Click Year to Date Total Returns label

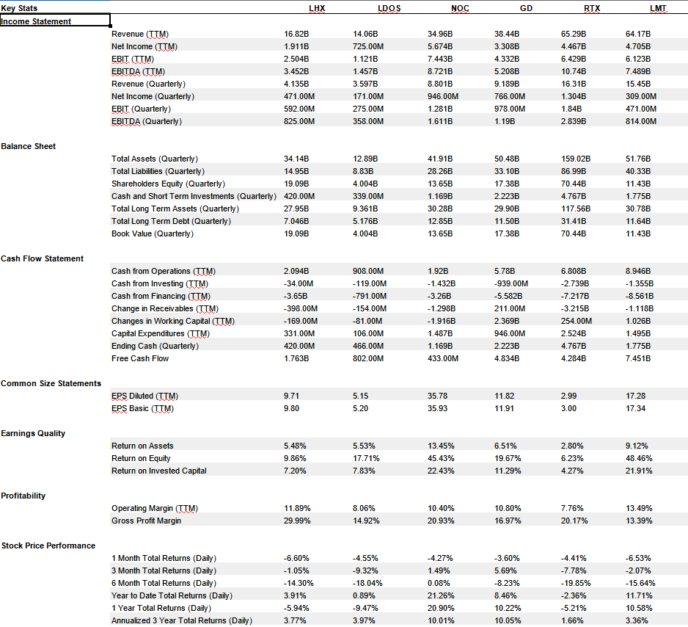pyautogui.click(x=172, y=596)
